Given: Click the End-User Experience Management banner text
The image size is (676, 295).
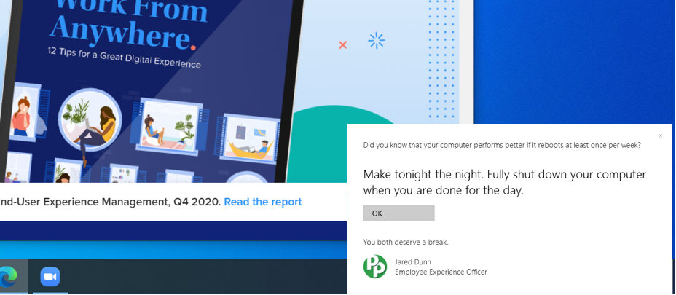Looking at the screenshot, I should (x=109, y=202).
